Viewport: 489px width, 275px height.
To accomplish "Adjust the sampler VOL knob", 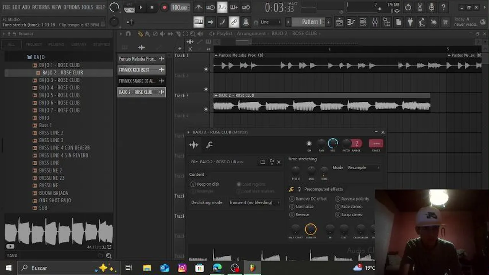I will (333, 144).
